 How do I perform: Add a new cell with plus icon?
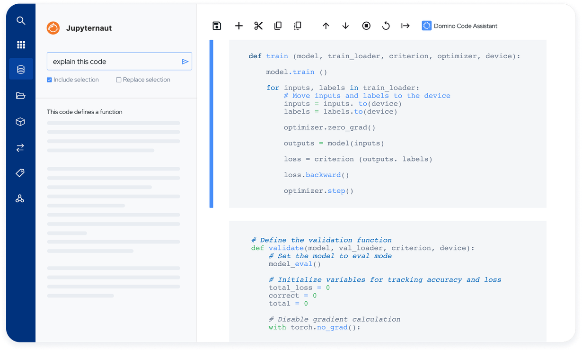click(239, 26)
